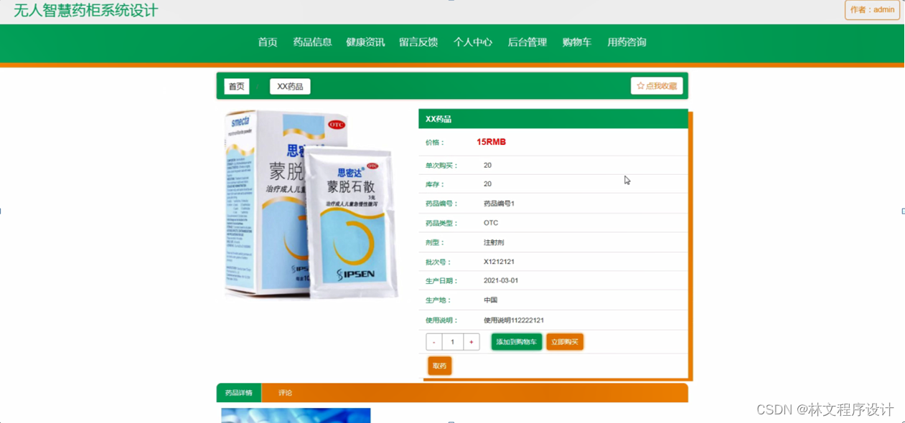
Task: Click the XX药品 breadcrumb link
Action: (x=290, y=87)
